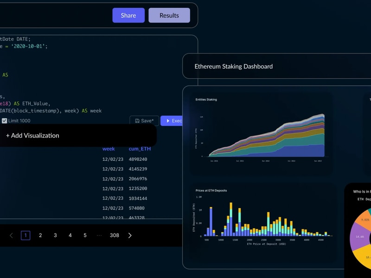Jump to page 2 of results
This screenshot has height=278, width=371.
pos(40,235)
